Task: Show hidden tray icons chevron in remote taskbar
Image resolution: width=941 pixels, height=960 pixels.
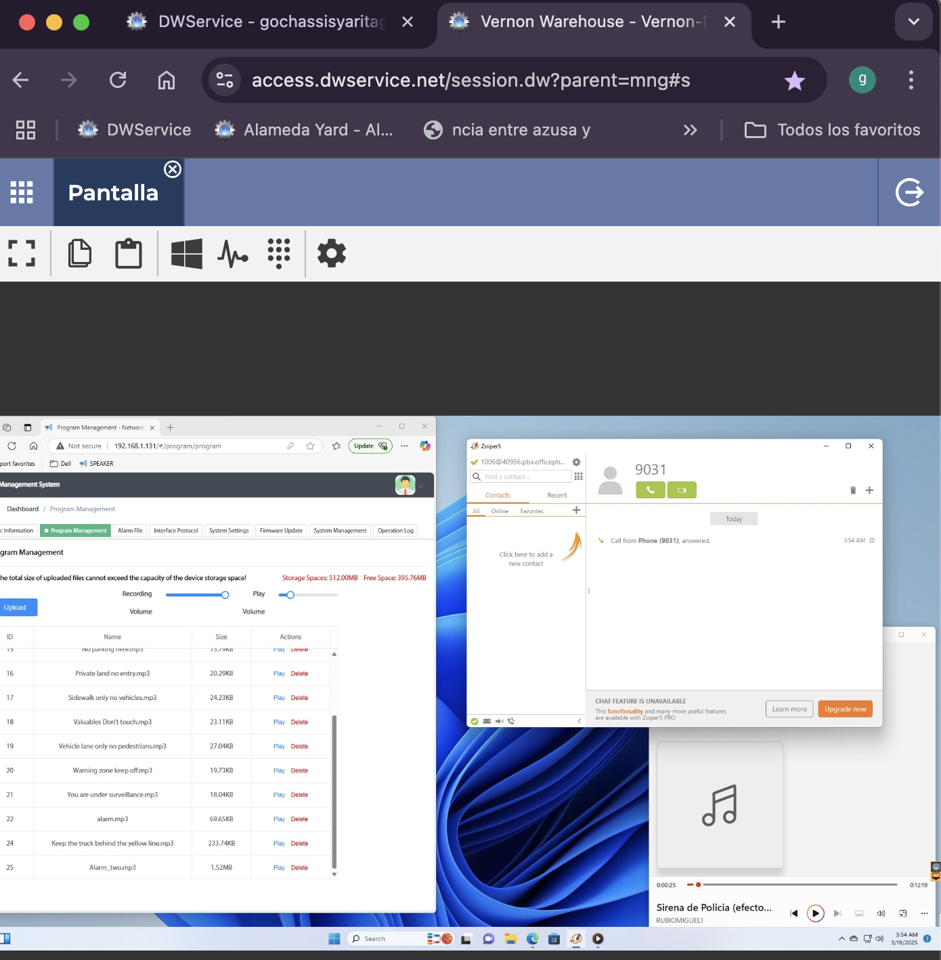Action: coord(841,939)
